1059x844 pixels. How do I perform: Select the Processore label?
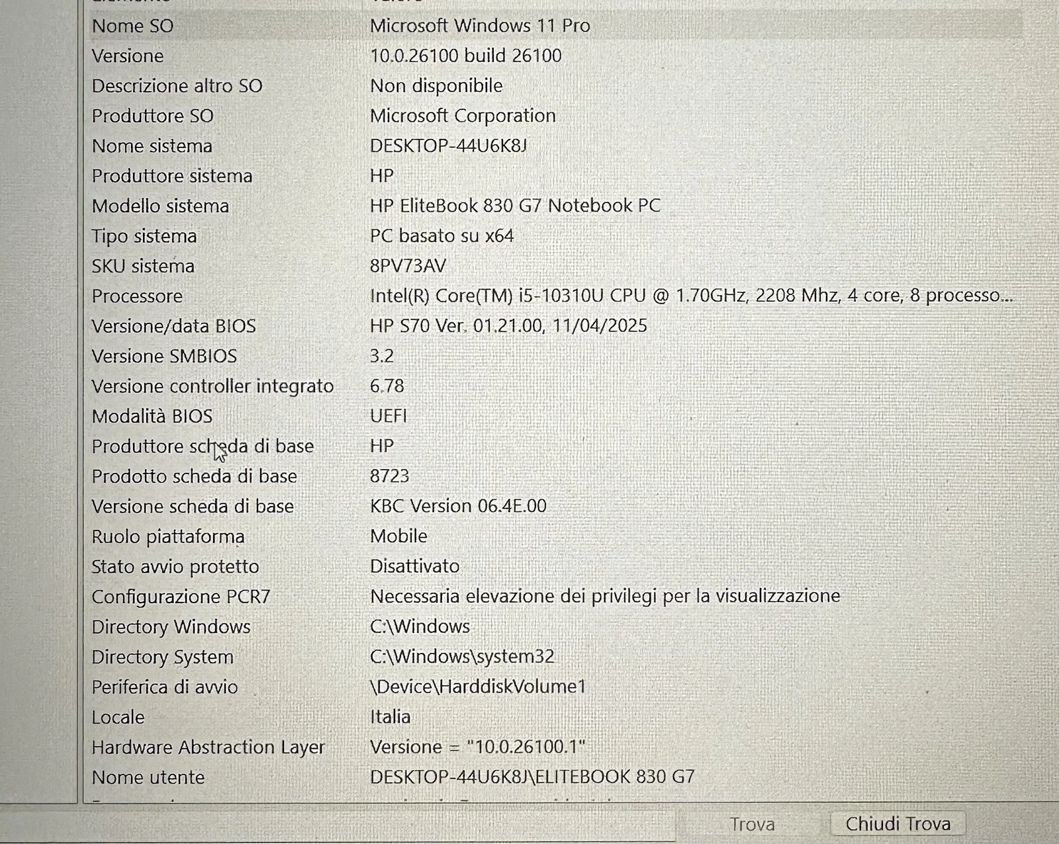click(137, 296)
